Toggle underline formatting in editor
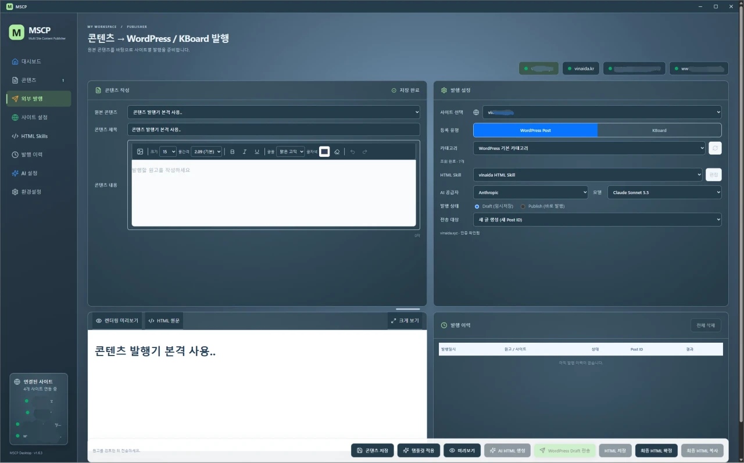 (x=257, y=152)
